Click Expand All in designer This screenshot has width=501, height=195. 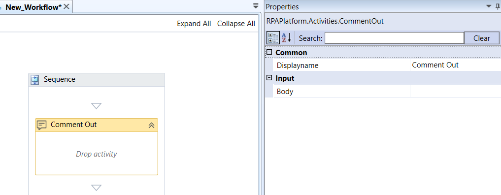click(x=194, y=24)
